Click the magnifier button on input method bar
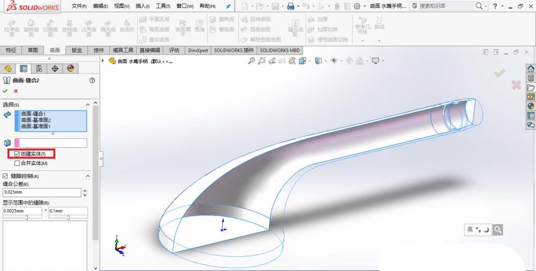 pyautogui.click(x=498, y=230)
